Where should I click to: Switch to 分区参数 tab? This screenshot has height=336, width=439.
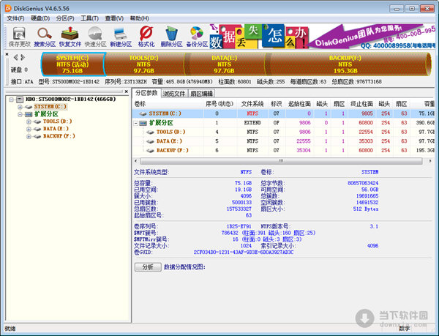coord(146,93)
